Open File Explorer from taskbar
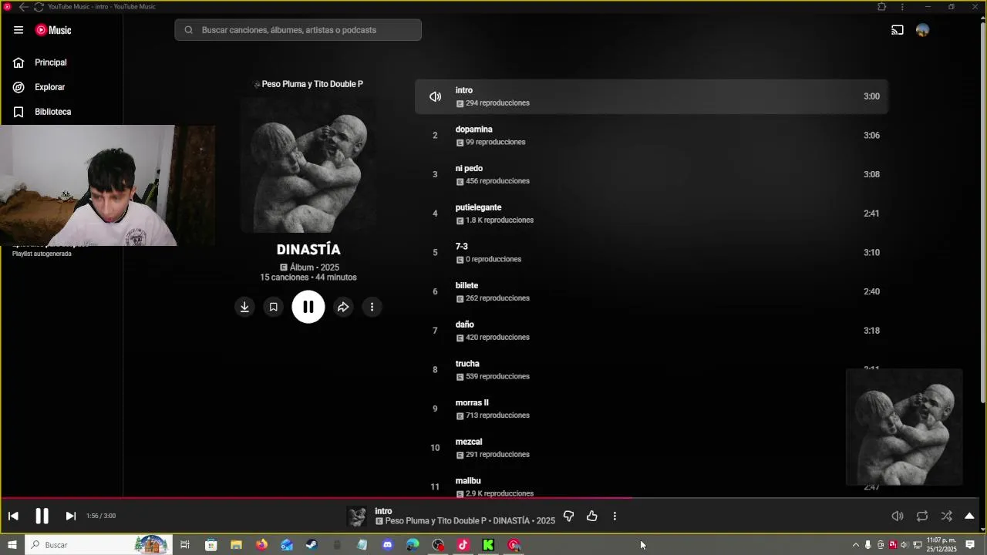Image resolution: width=987 pixels, height=555 pixels. [236, 545]
